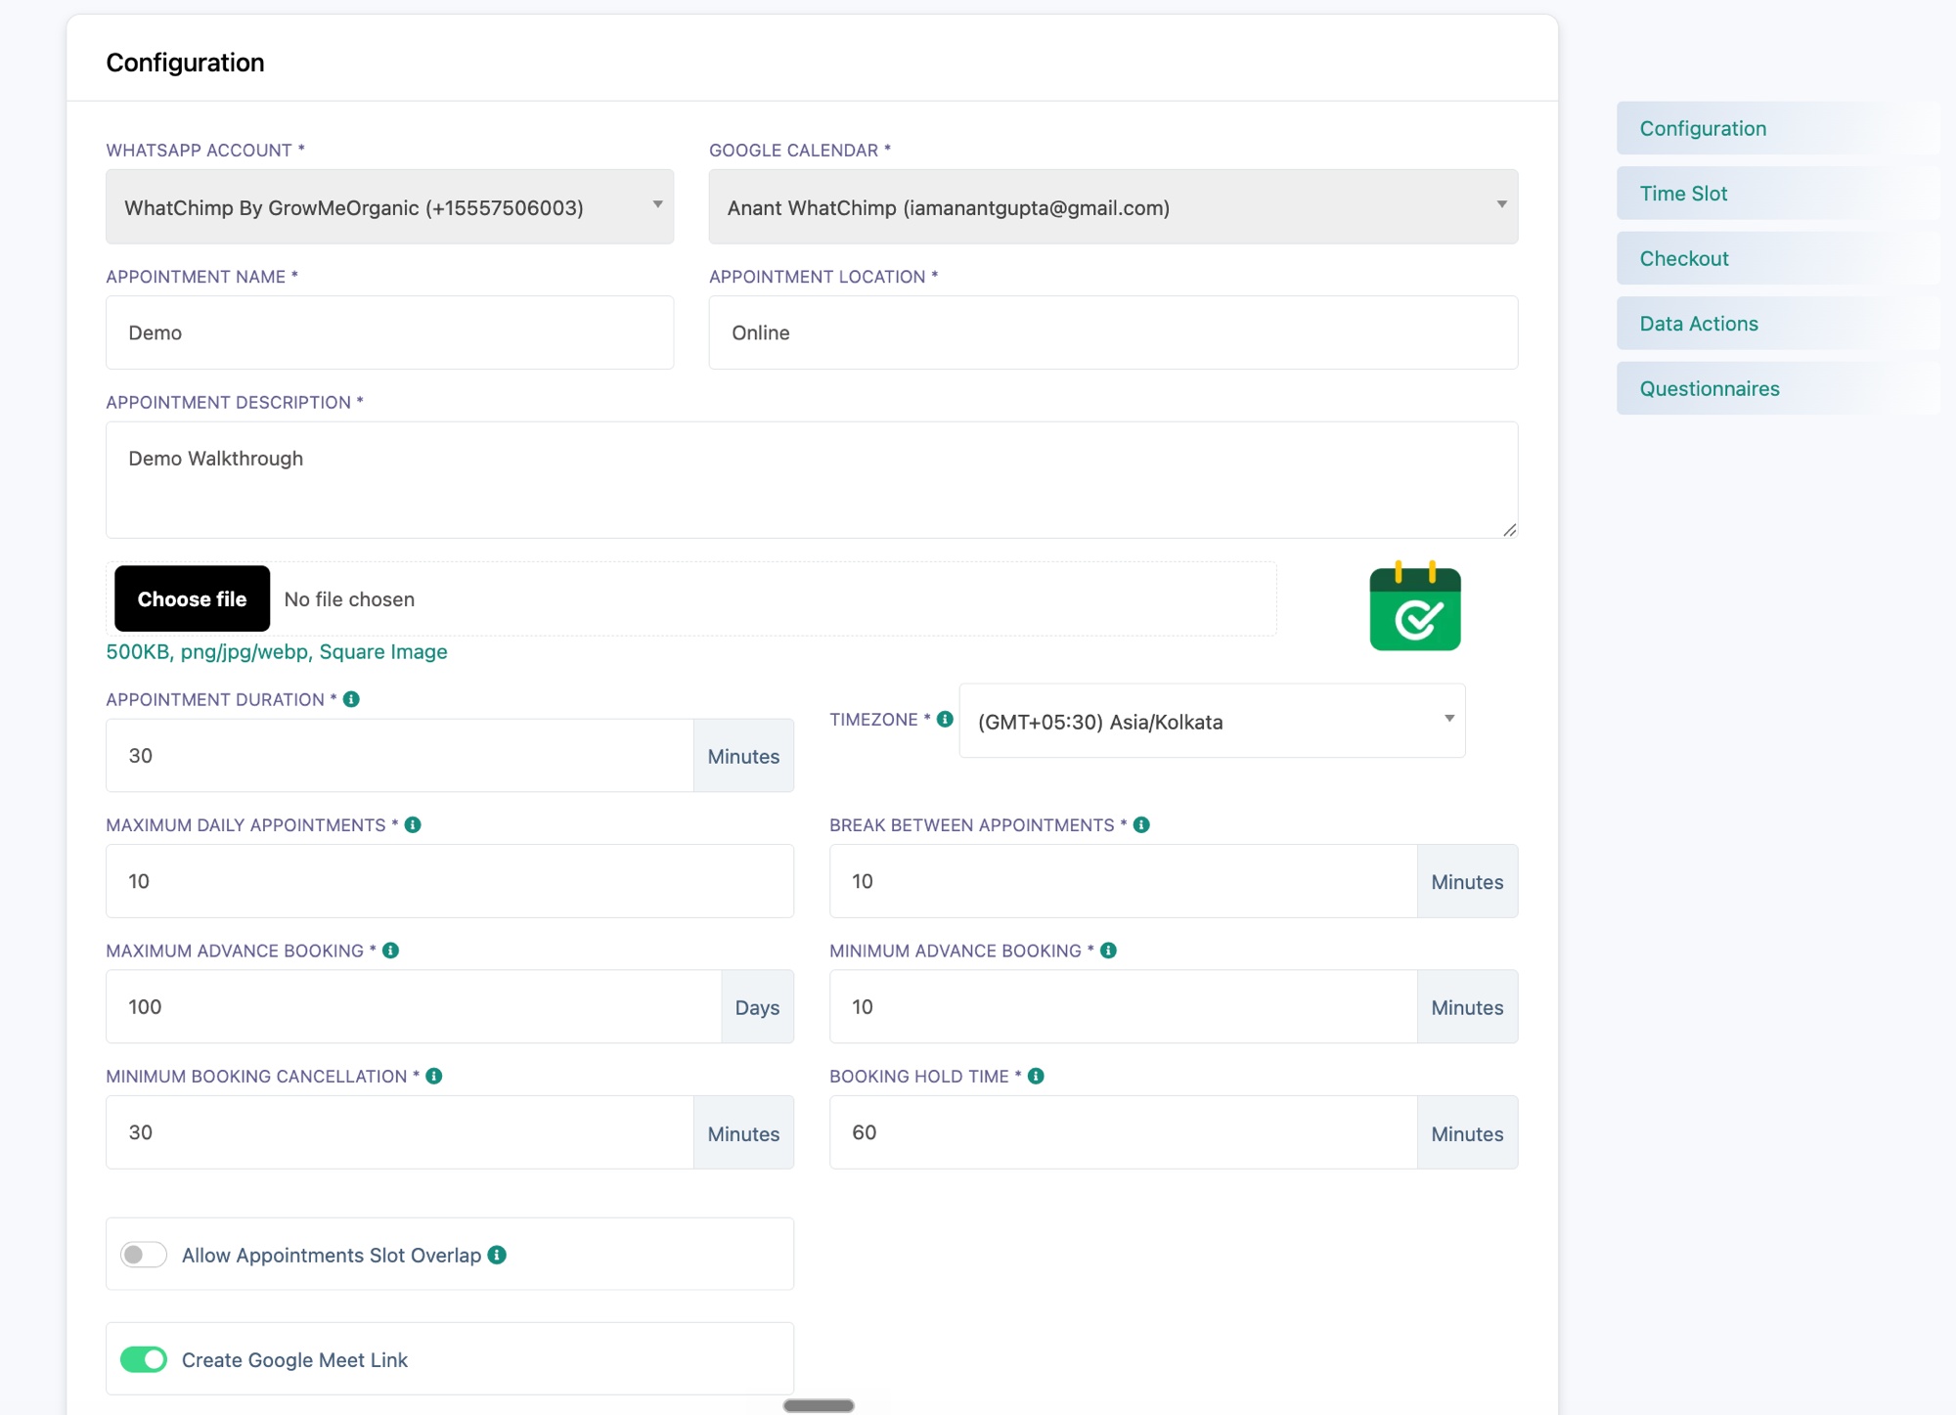This screenshot has width=1956, height=1415.
Task: Click Slot Overlap info icon
Action: tap(497, 1255)
